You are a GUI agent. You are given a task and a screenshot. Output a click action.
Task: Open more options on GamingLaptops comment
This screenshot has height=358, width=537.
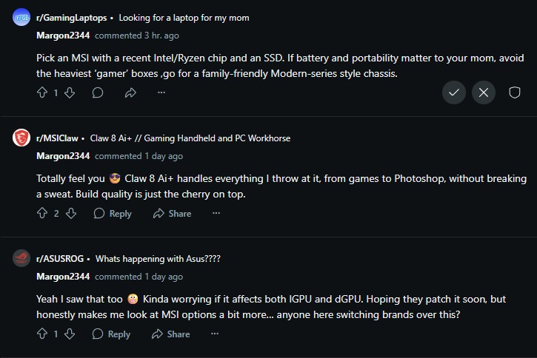pos(161,92)
